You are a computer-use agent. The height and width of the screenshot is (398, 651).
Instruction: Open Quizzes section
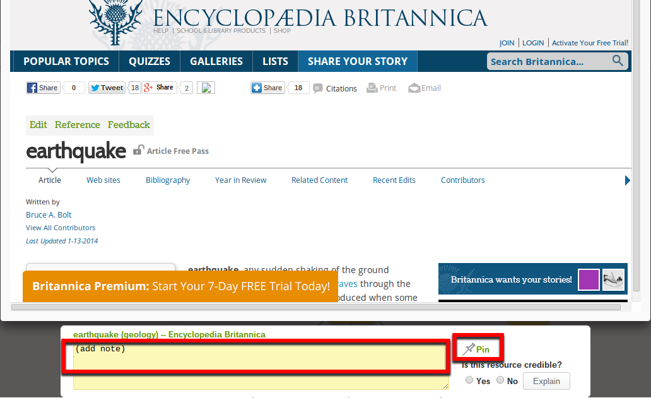(150, 61)
